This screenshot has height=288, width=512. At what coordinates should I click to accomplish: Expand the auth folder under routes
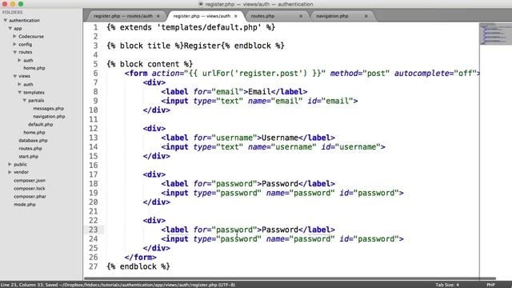19,60
